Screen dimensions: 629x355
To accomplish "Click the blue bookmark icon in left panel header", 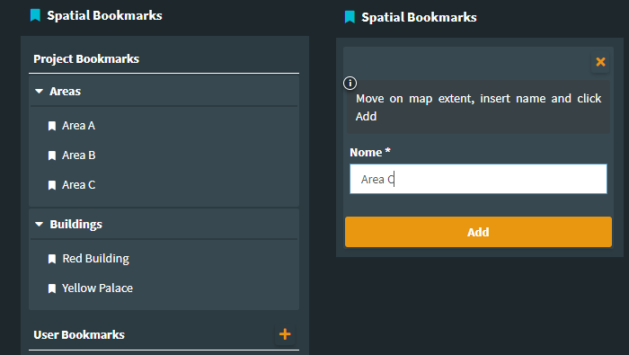I will 35,15.
